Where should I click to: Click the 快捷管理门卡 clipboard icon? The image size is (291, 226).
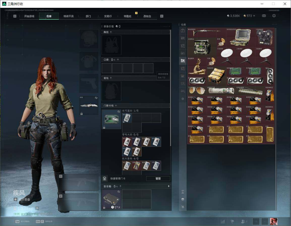(104, 179)
